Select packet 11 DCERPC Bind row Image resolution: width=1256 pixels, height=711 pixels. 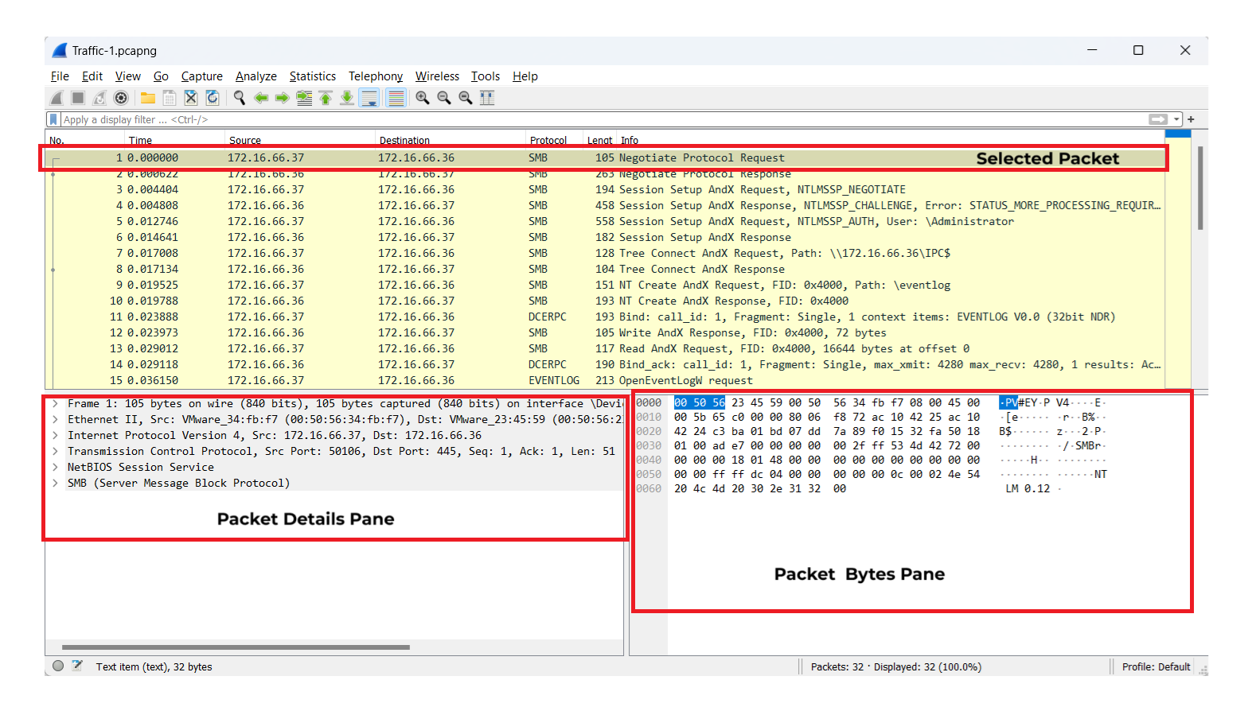click(x=607, y=317)
